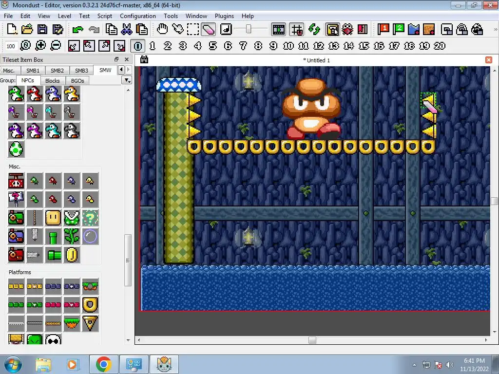Image resolution: width=499 pixels, height=374 pixels.
Task: Open the Plugins menu
Action: coord(224,16)
